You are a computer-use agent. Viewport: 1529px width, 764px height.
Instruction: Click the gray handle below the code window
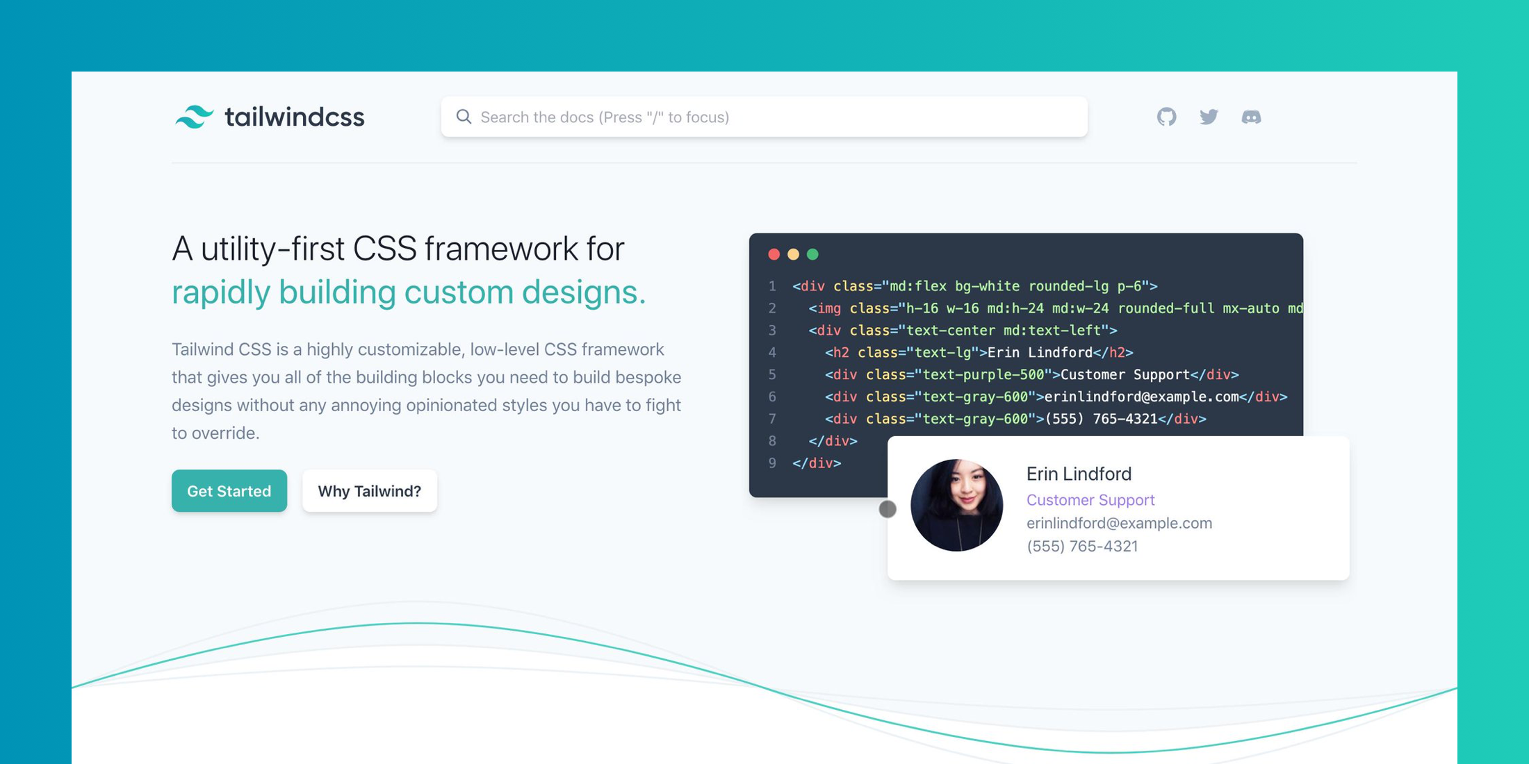[x=888, y=509]
